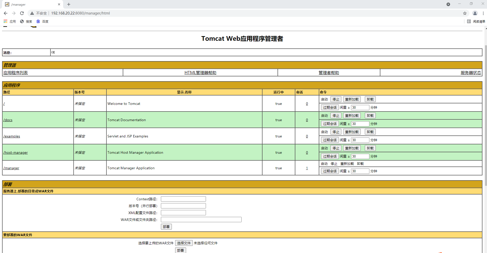Click idle minutes field for /docs

click(360, 124)
